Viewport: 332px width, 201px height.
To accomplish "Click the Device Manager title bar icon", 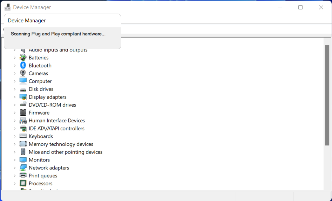I will [7, 7].
